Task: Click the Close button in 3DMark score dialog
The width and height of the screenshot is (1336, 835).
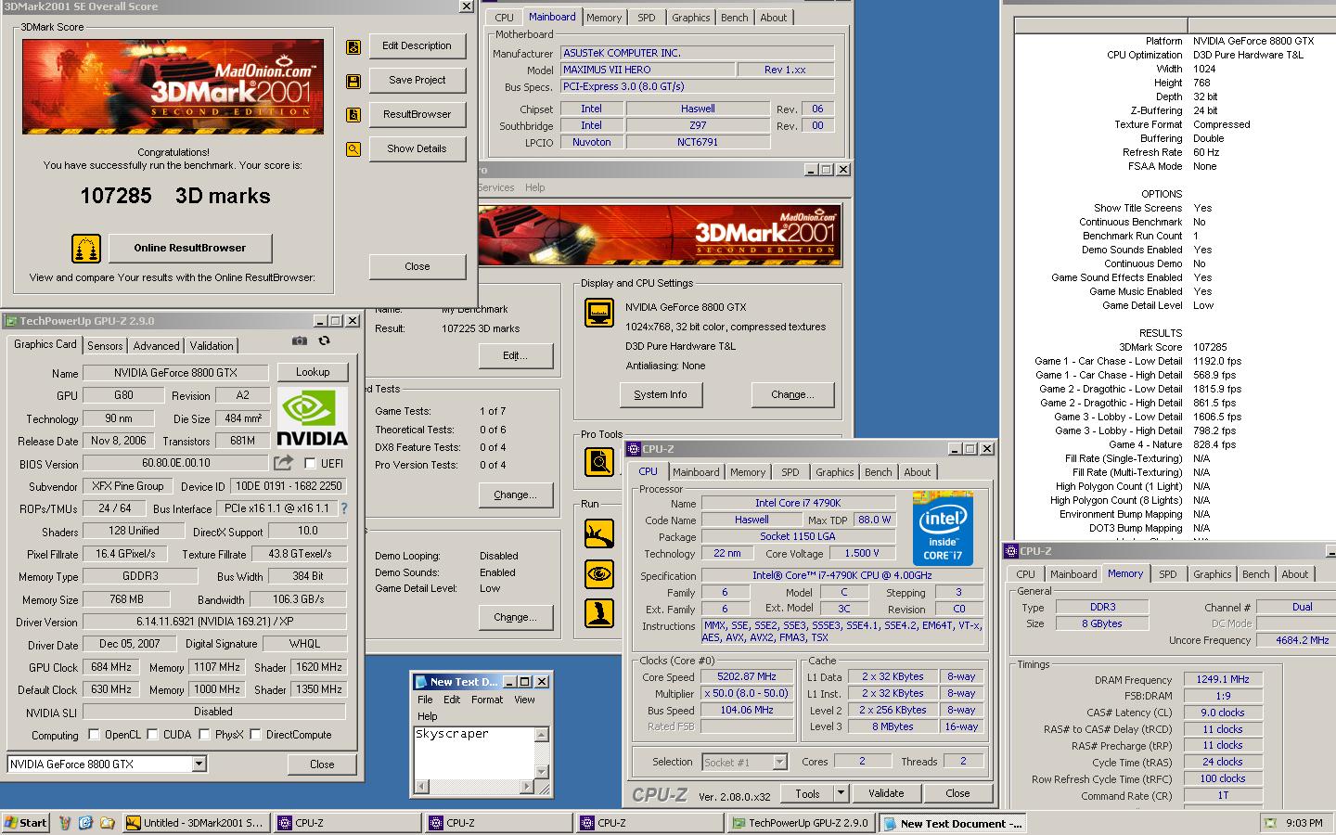Action: [x=417, y=266]
